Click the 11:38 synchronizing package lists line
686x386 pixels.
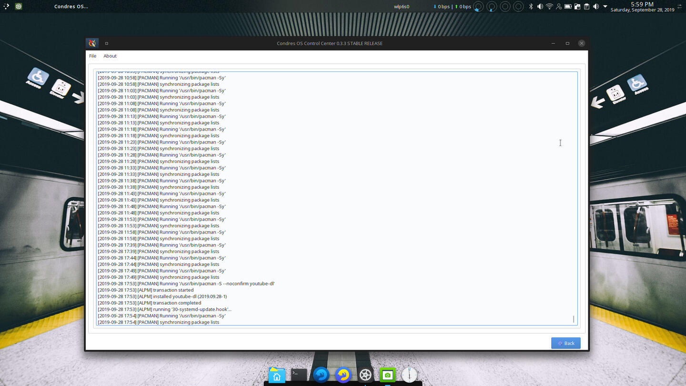(158, 187)
